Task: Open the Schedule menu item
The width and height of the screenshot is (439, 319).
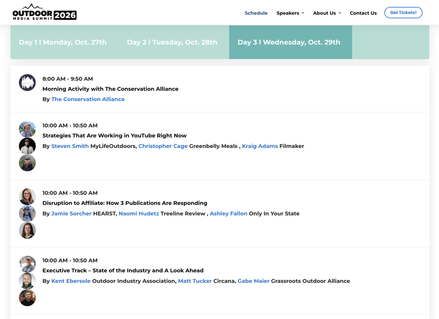Action: 256,13
